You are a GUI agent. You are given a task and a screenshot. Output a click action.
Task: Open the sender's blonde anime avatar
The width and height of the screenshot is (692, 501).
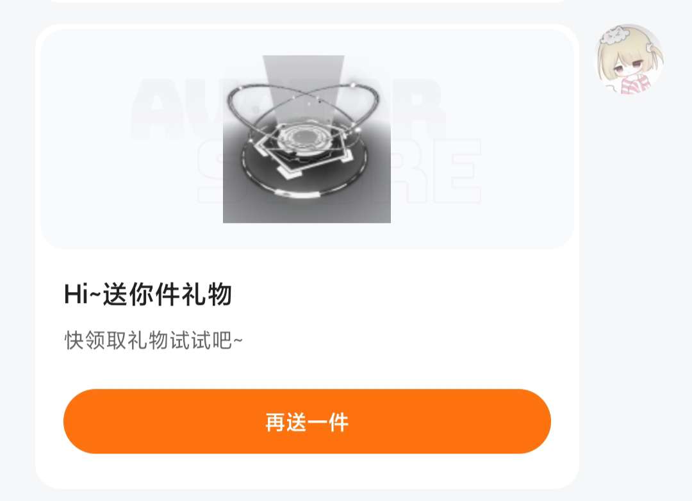coord(629,59)
